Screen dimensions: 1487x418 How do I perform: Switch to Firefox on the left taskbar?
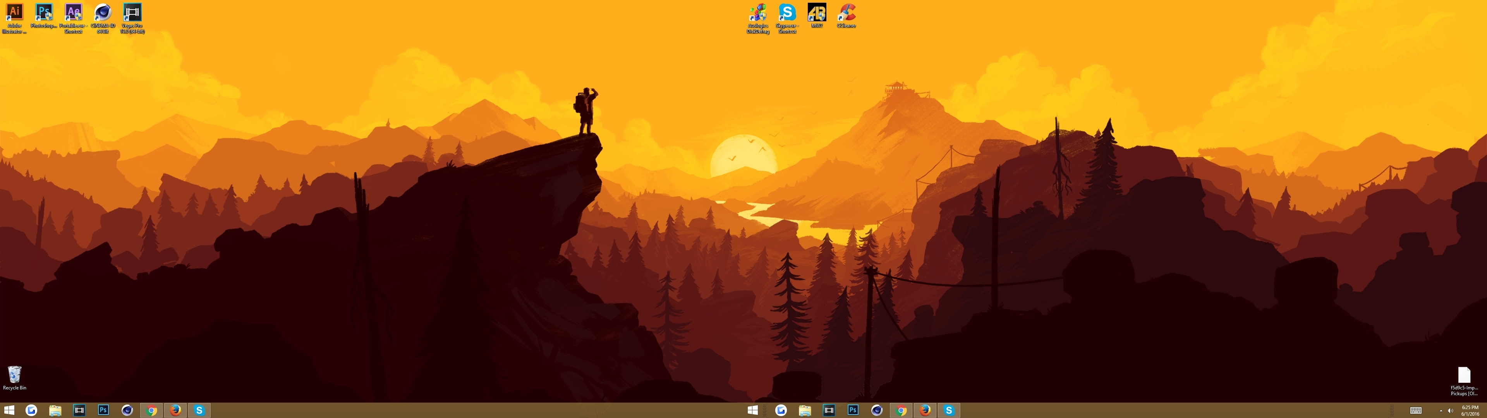pos(175,410)
